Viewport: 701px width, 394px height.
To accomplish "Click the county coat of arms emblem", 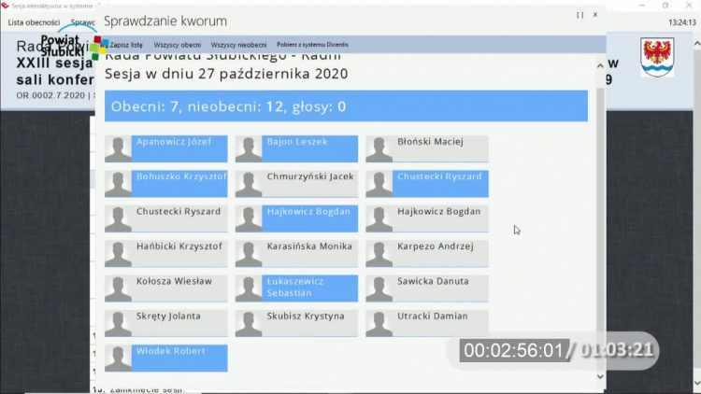I will (x=657, y=57).
